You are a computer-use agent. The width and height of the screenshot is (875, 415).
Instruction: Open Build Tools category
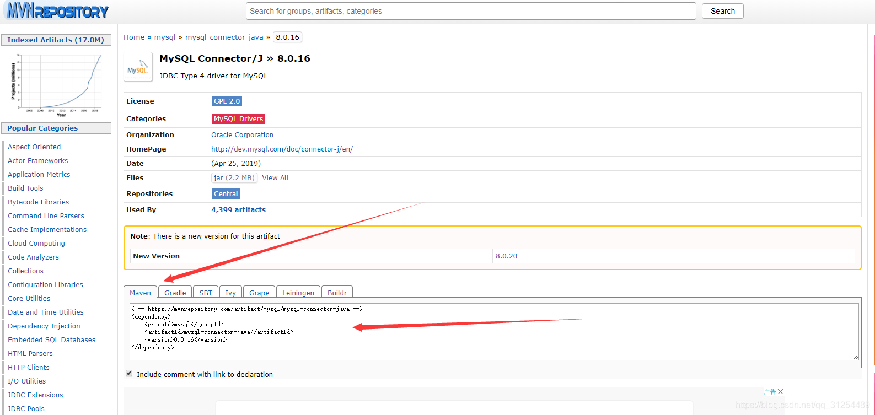coord(25,188)
